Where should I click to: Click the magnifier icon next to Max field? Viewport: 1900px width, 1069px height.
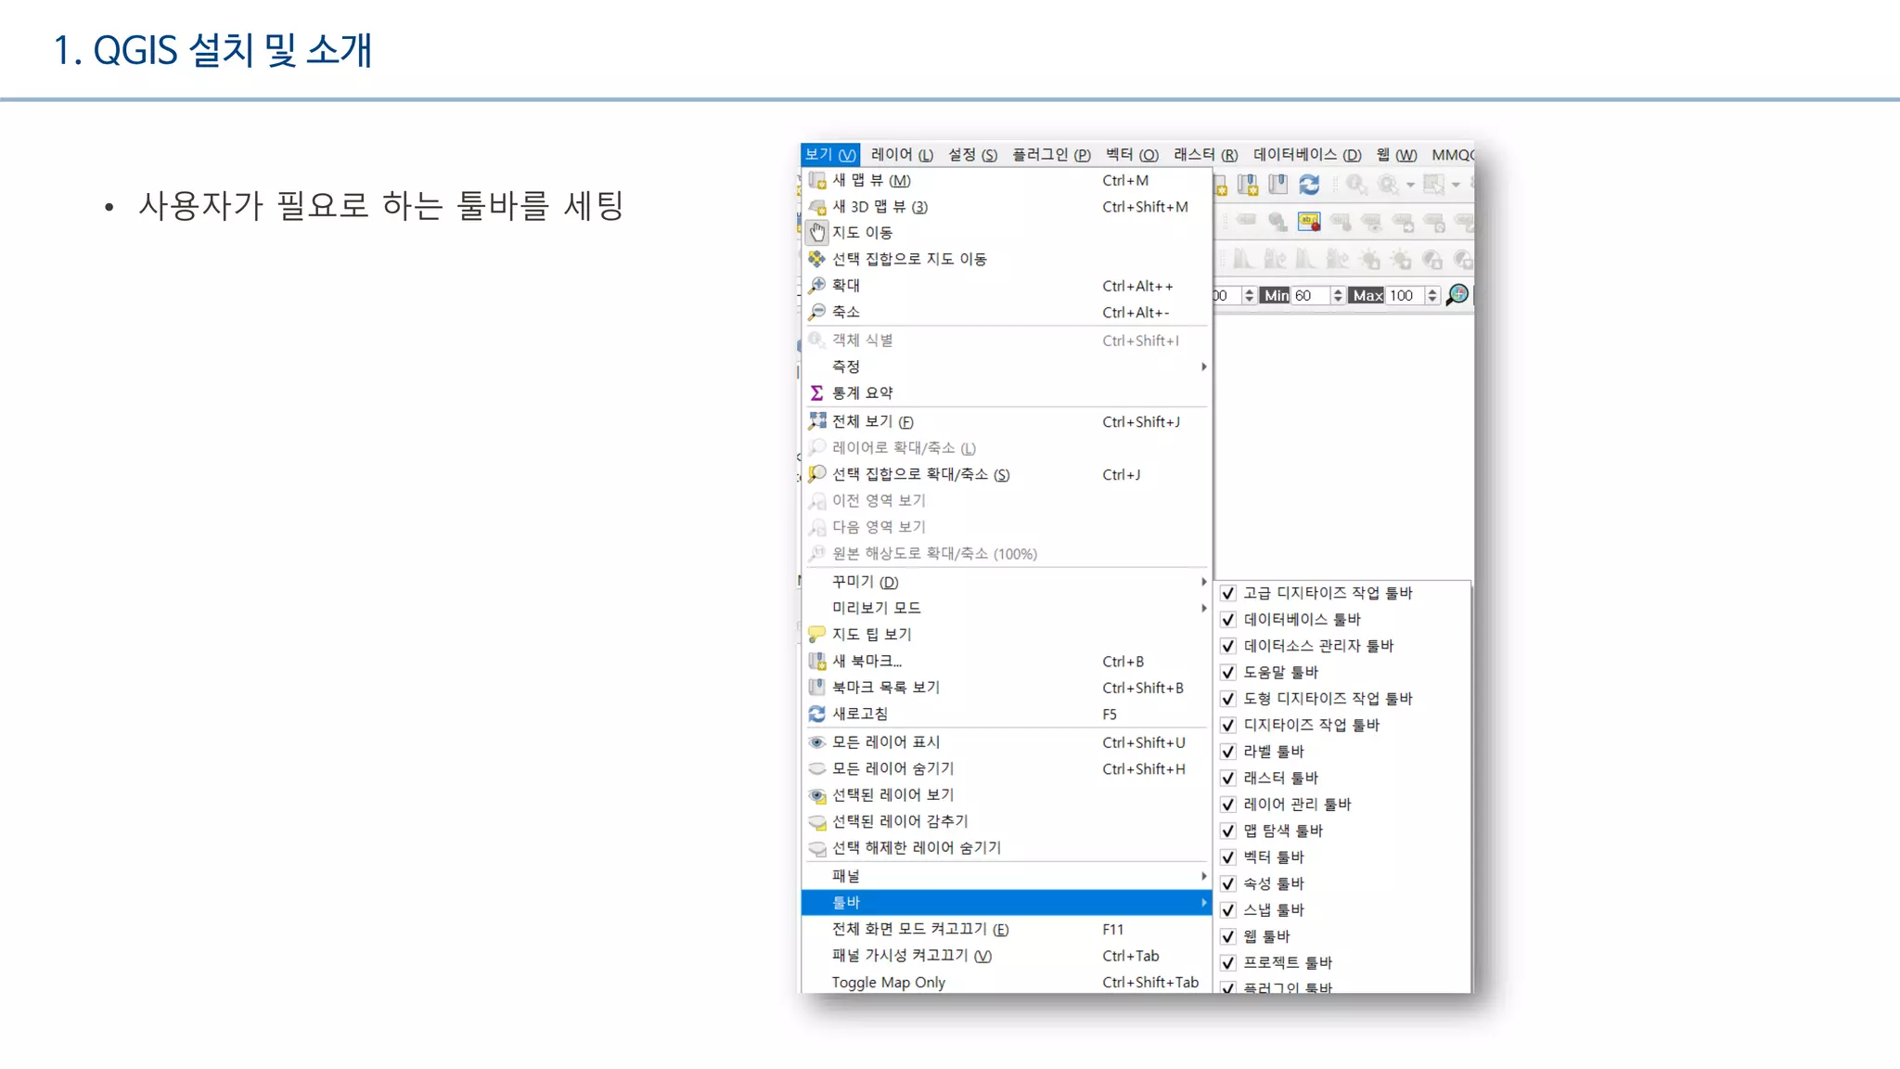pos(1457,295)
